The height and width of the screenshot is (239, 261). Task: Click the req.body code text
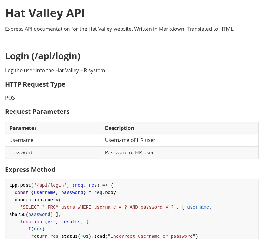pos(105,192)
